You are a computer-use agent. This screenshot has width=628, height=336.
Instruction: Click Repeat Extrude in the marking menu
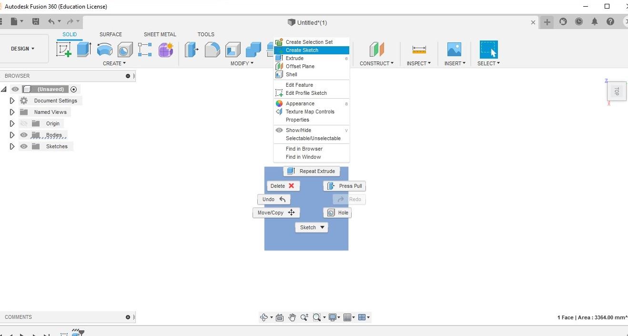click(312, 171)
